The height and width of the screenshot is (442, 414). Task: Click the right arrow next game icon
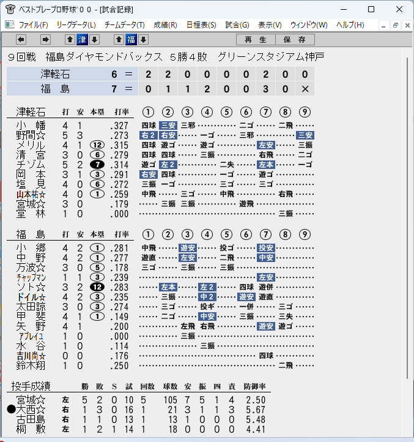45,40
